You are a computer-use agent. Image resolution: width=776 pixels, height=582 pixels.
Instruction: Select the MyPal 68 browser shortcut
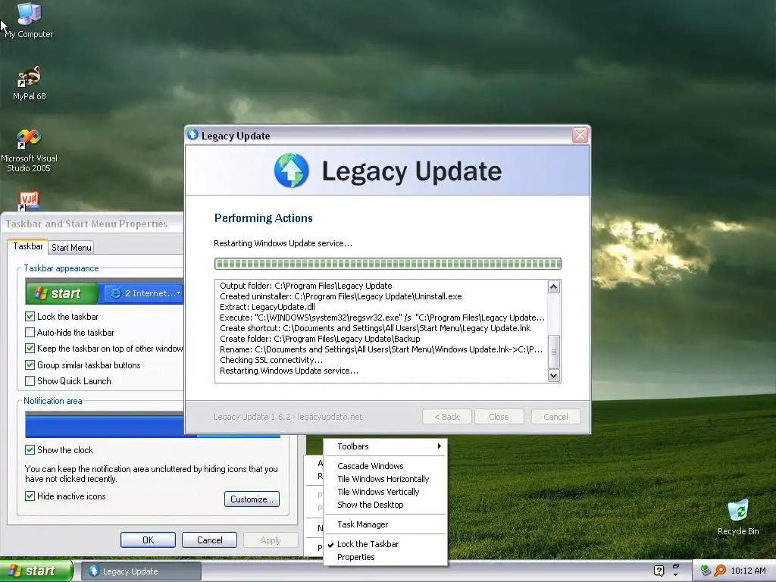click(x=30, y=83)
